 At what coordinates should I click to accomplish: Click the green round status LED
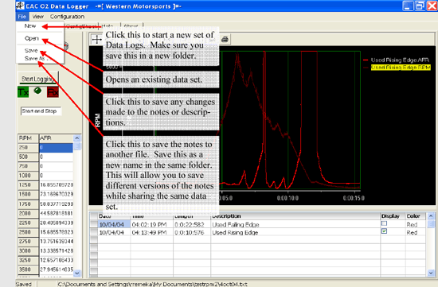37,91
